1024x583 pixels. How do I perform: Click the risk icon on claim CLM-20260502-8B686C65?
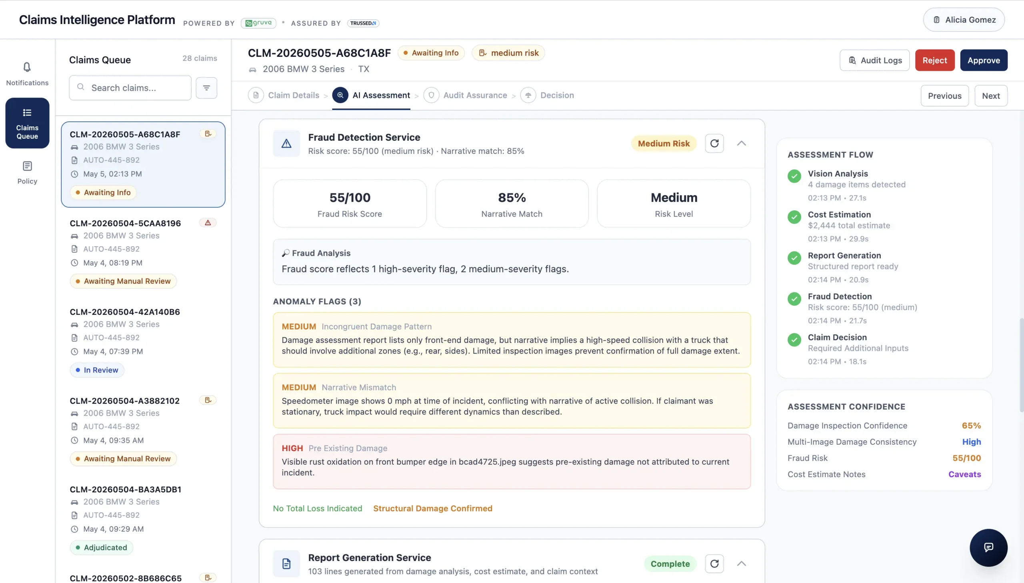coord(208,577)
